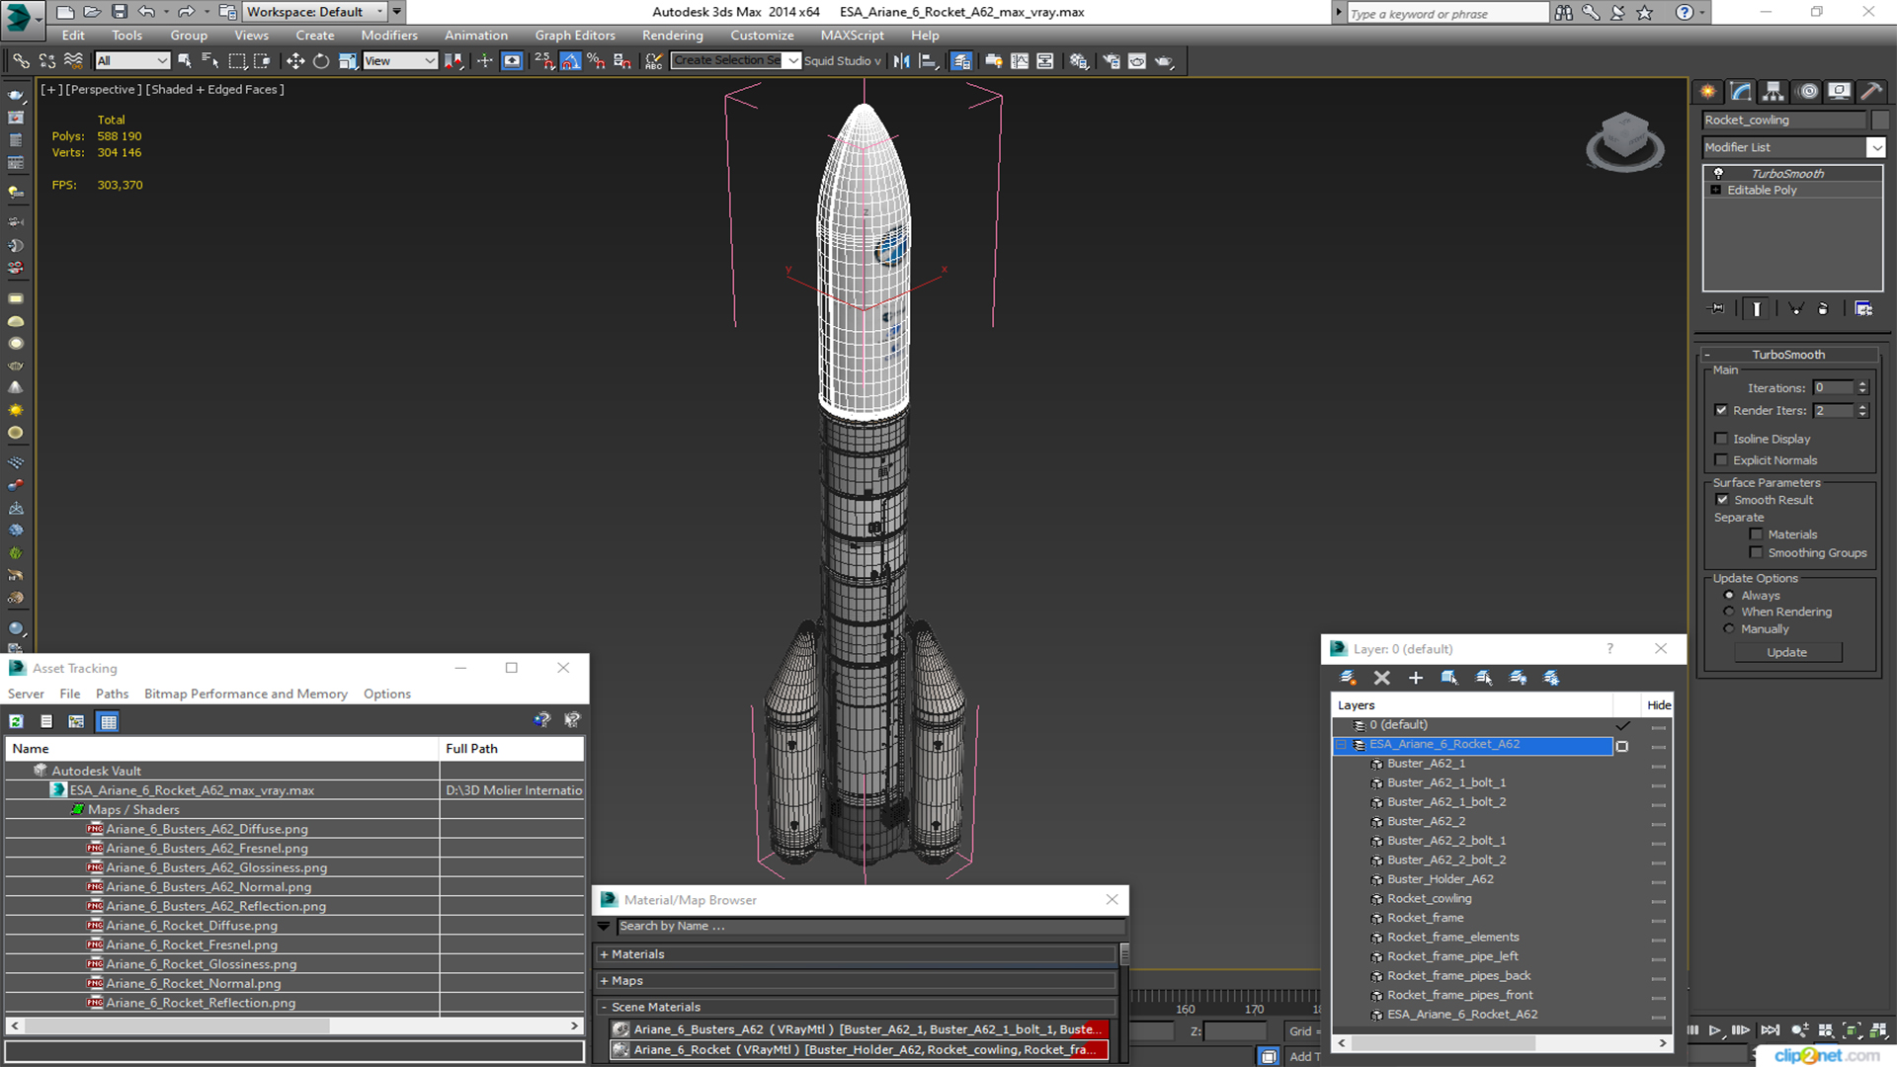1897x1067 pixels.
Task: Increase the Iterations spinner value
Action: [1862, 384]
